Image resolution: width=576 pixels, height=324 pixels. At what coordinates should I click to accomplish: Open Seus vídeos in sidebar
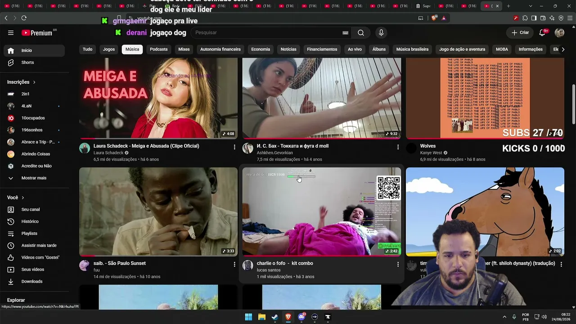pos(34,270)
